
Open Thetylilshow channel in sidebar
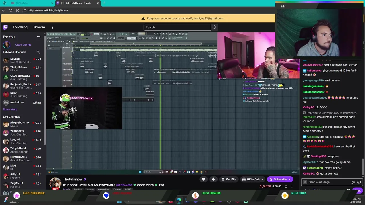[x=22, y=69]
